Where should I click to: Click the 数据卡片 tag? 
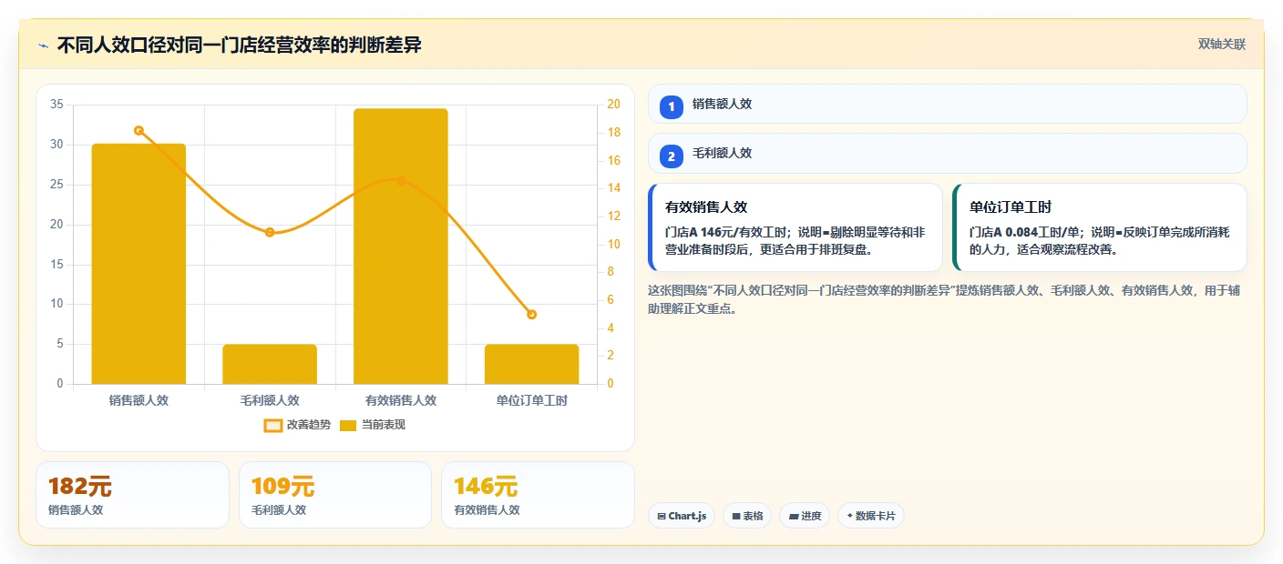[871, 516]
